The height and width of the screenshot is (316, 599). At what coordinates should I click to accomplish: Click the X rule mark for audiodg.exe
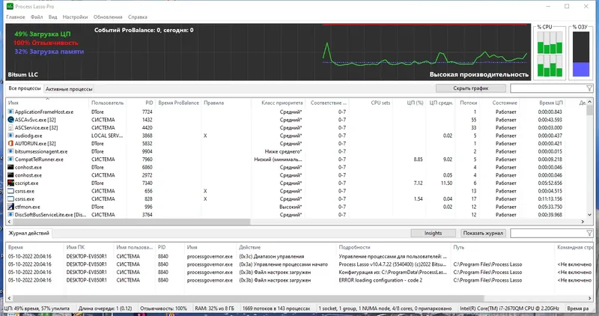pos(205,136)
